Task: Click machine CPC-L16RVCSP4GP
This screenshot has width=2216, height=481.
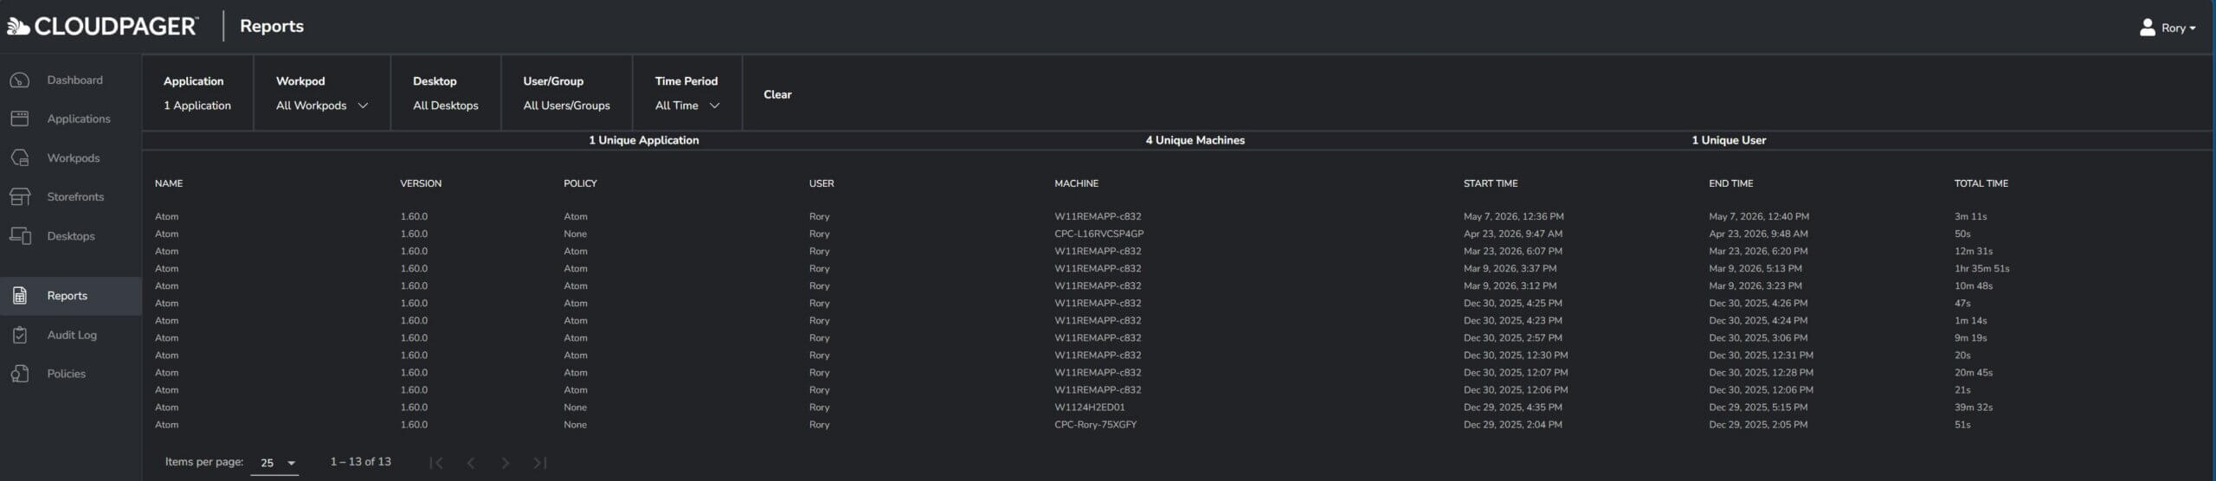Action: click(x=1098, y=234)
